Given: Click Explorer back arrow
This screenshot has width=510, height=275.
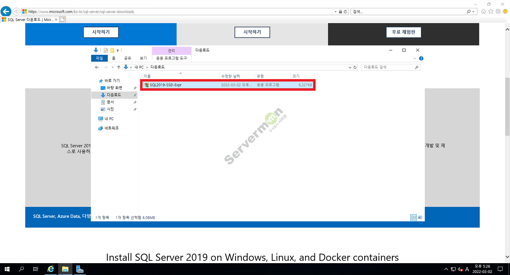Looking at the screenshot, I should 97,67.
